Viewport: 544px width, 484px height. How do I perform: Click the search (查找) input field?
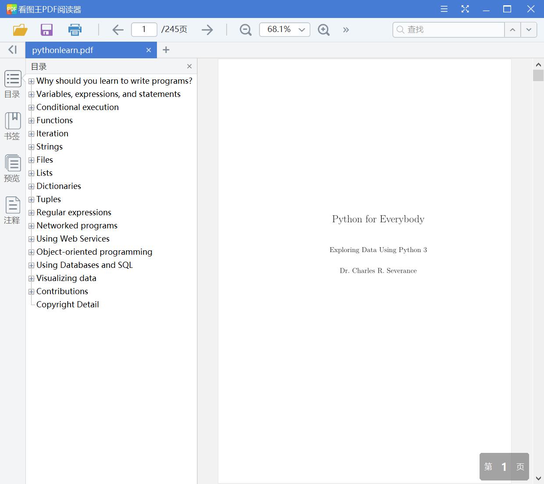[452, 30]
